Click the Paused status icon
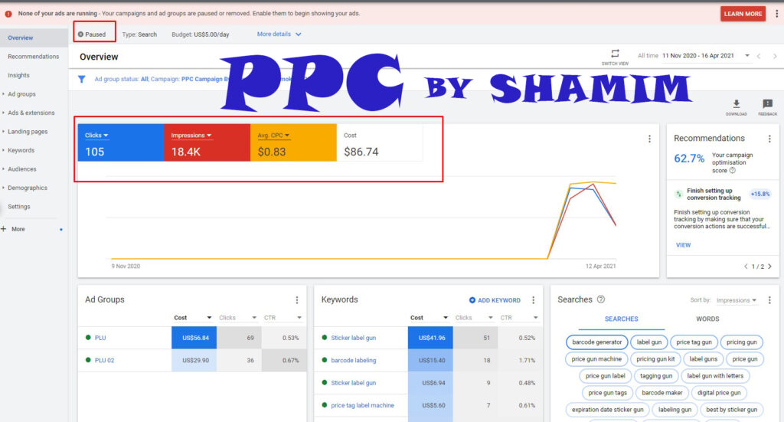784x422 pixels. tap(80, 34)
